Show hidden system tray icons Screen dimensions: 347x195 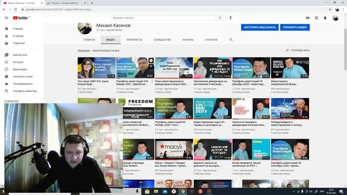click(293, 191)
